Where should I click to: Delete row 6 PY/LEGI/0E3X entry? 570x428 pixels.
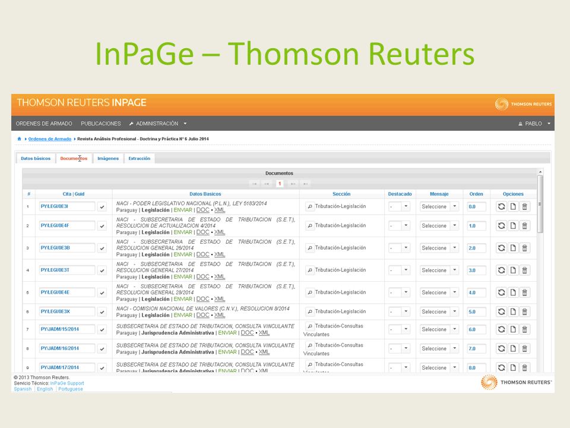pos(524,311)
